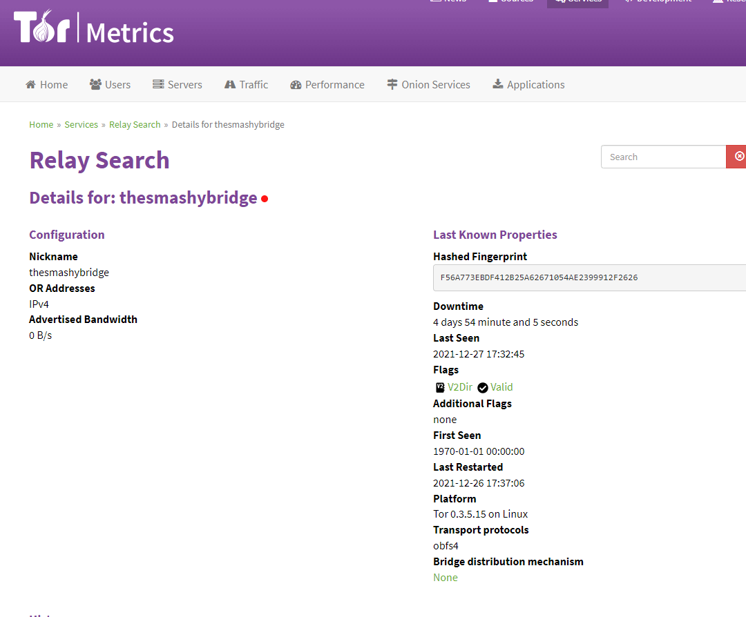Click the Valid flag checkmark icon

click(x=483, y=387)
